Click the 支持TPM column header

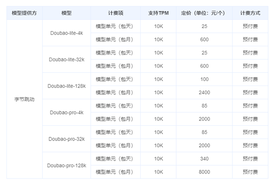158,13
